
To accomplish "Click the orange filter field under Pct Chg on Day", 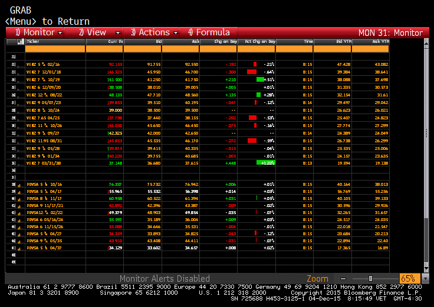I will point(257,49).
